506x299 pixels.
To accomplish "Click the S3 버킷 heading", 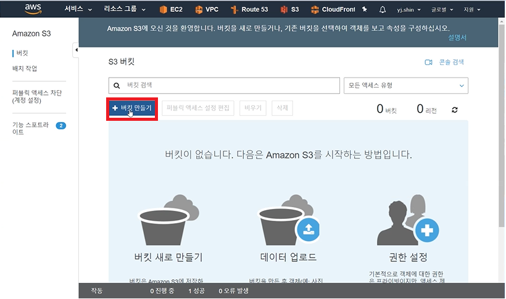I will pyautogui.click(x=122, y=62).
